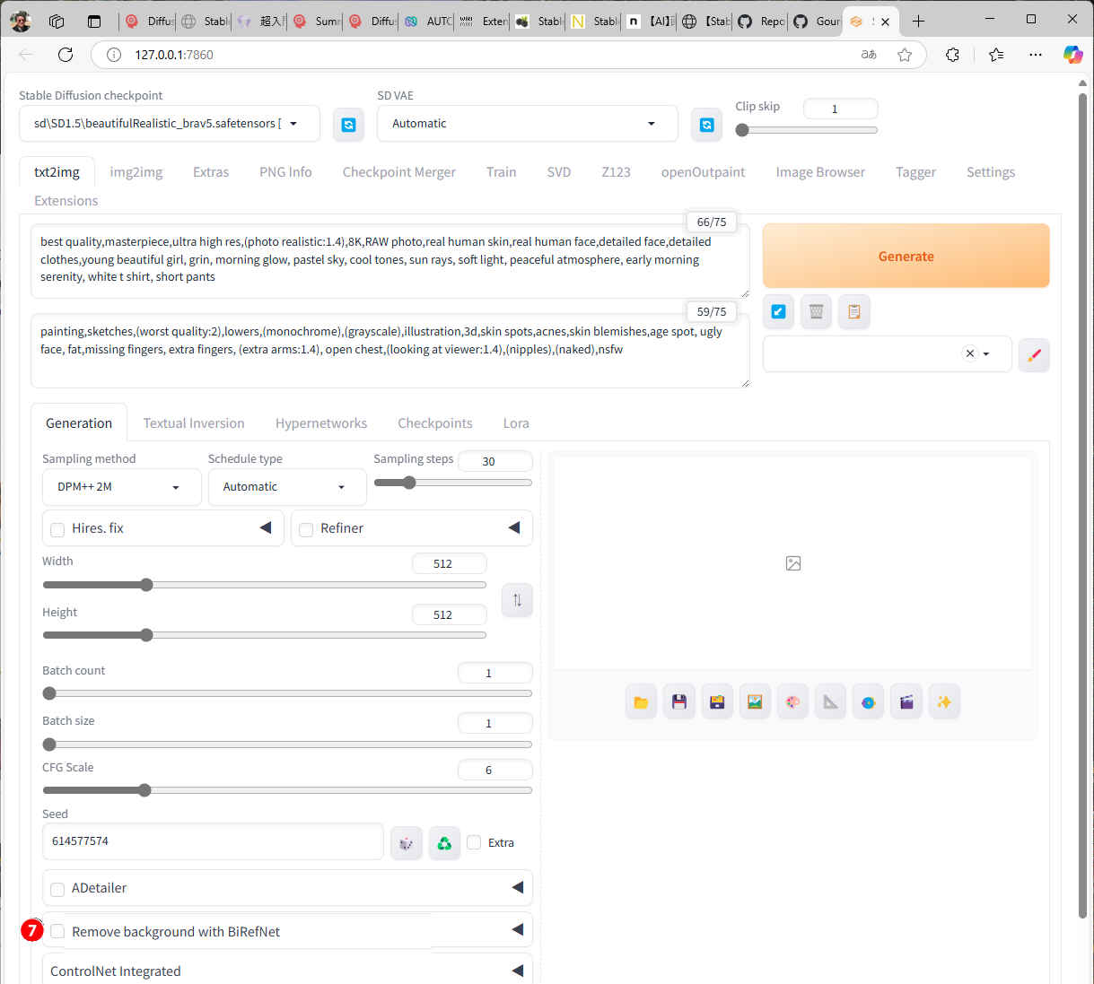Viewport: 1094px width, 984px height.
Task: Enable the ADetailer checkbox
Action: (x=57, y=889)
